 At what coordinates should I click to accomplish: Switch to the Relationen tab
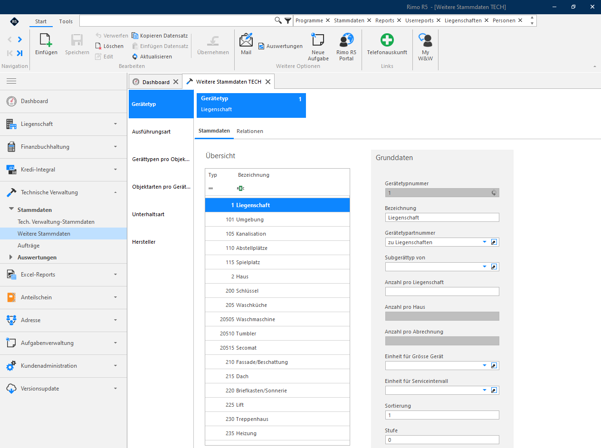(250, 131)
